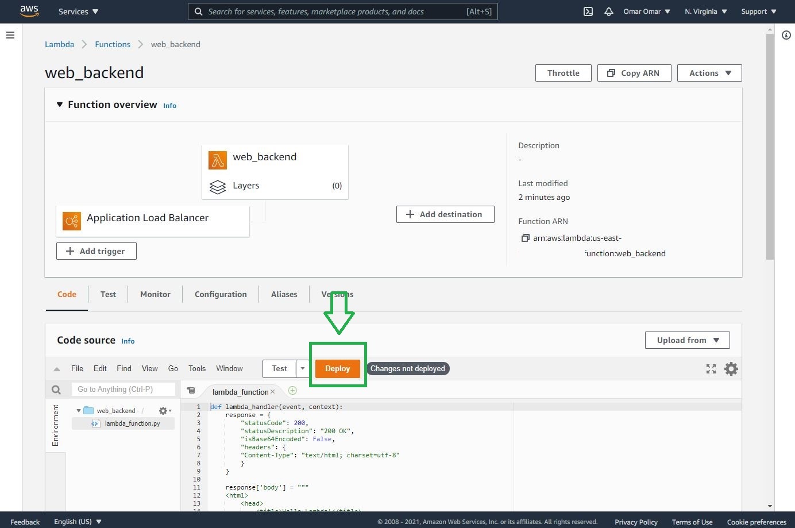Click the AWS search services field

click(343, 11)
